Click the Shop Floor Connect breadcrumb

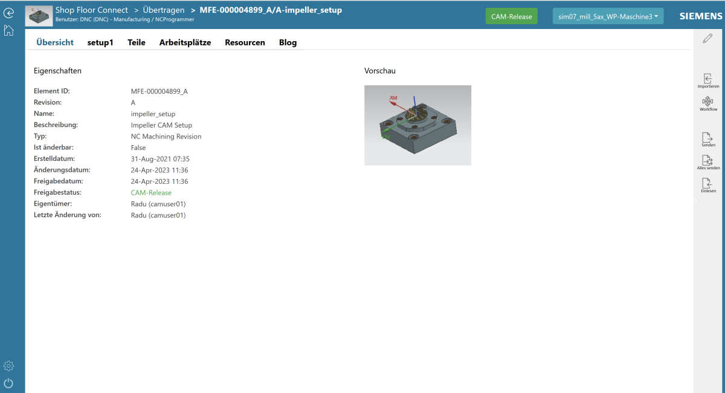[91, 10]
